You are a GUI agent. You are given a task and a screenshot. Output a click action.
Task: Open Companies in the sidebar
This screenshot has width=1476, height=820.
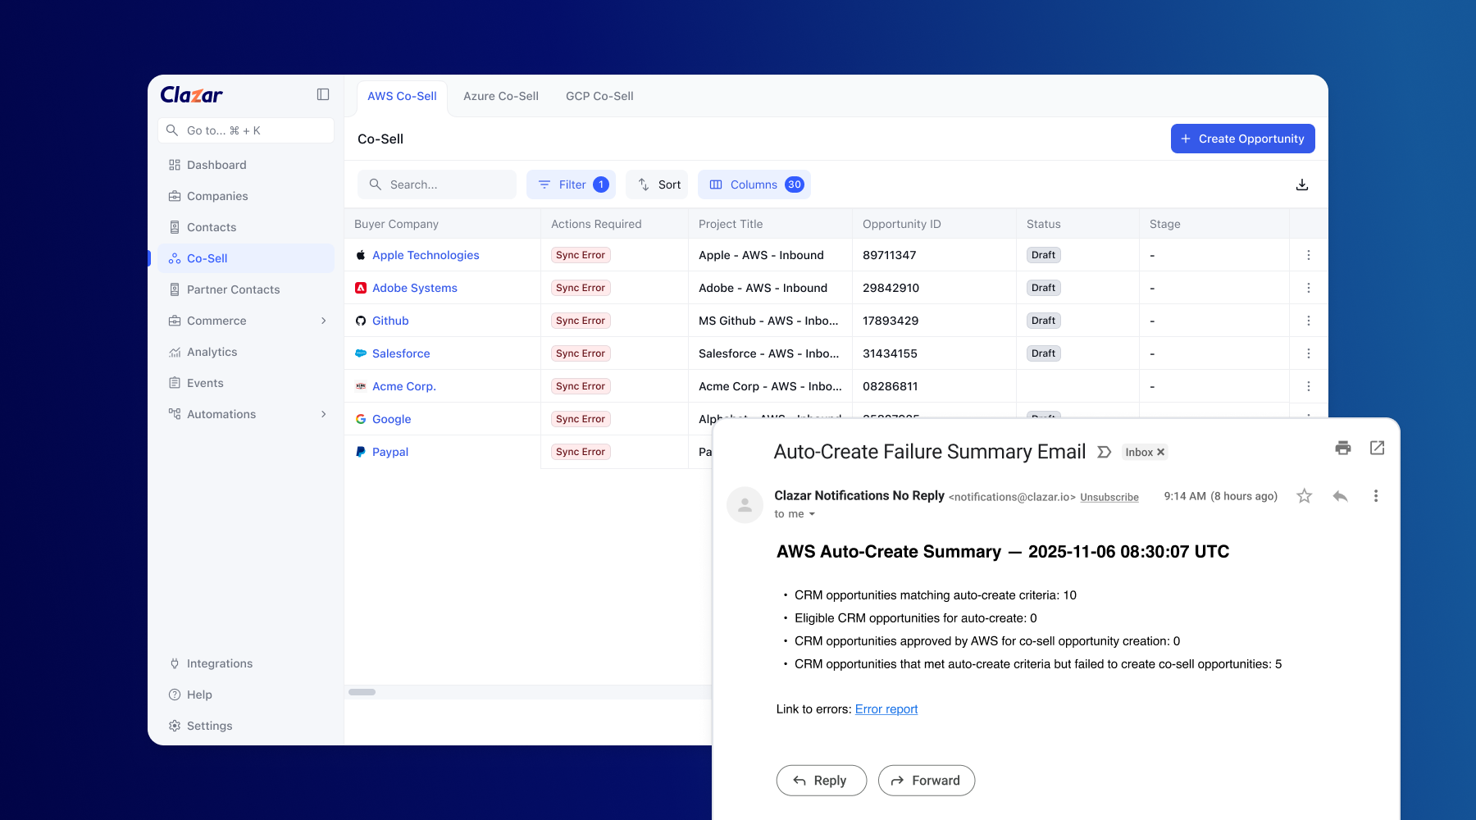point(246,196)
